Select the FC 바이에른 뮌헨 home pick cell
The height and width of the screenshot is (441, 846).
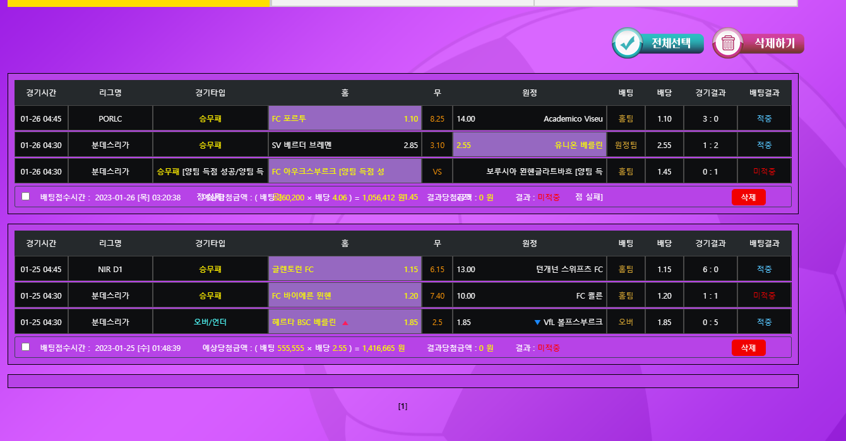345,295
